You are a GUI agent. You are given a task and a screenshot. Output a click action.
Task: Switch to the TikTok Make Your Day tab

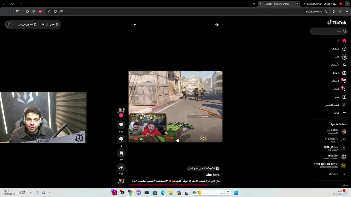(x=279, y=4)
